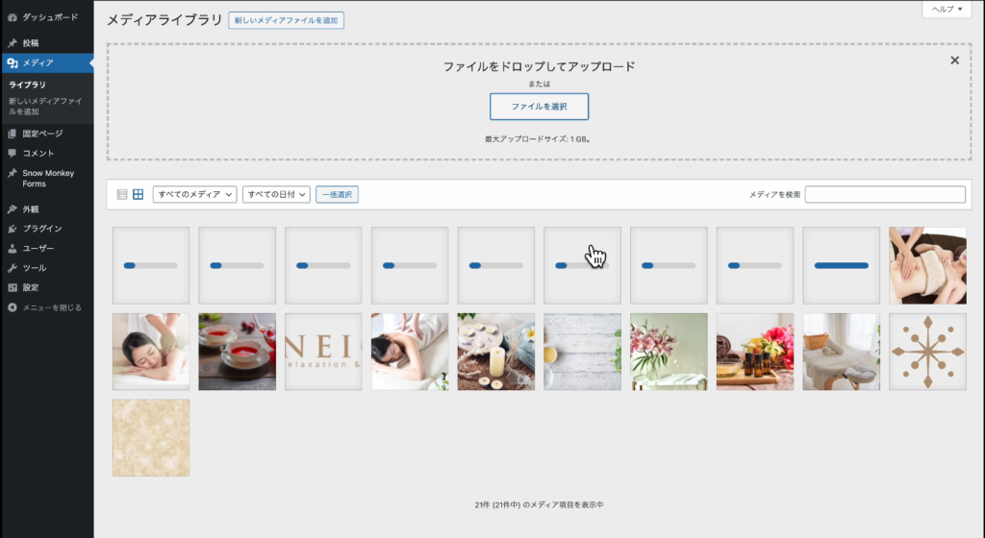This screenshot has width=985, height=538.
Task: Click the 21件 (21件中) のメディア項目を表示中 text
Action: [x=539, y=504]
